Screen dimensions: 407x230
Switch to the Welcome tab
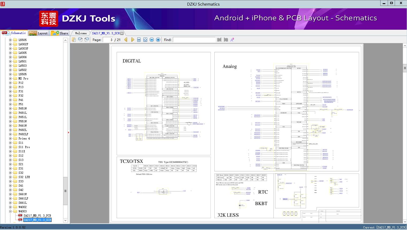(81, 33)
